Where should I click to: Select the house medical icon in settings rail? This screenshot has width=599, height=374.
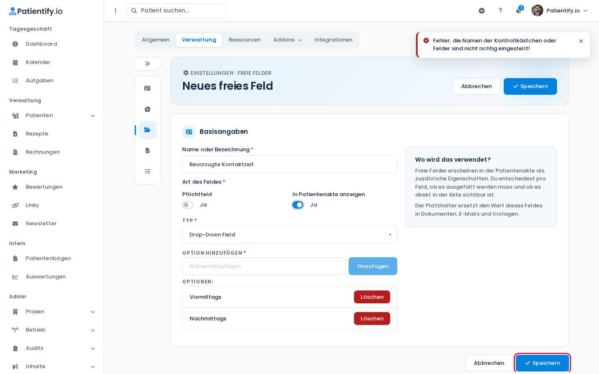pyautogui.click(x=148, y=109)
